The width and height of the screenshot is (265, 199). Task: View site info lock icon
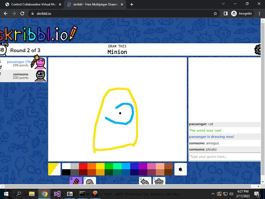point(32,13)
